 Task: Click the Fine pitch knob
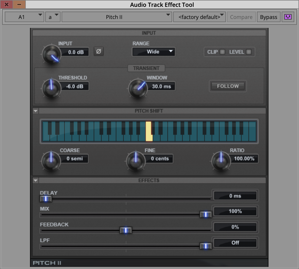[136, 161]
